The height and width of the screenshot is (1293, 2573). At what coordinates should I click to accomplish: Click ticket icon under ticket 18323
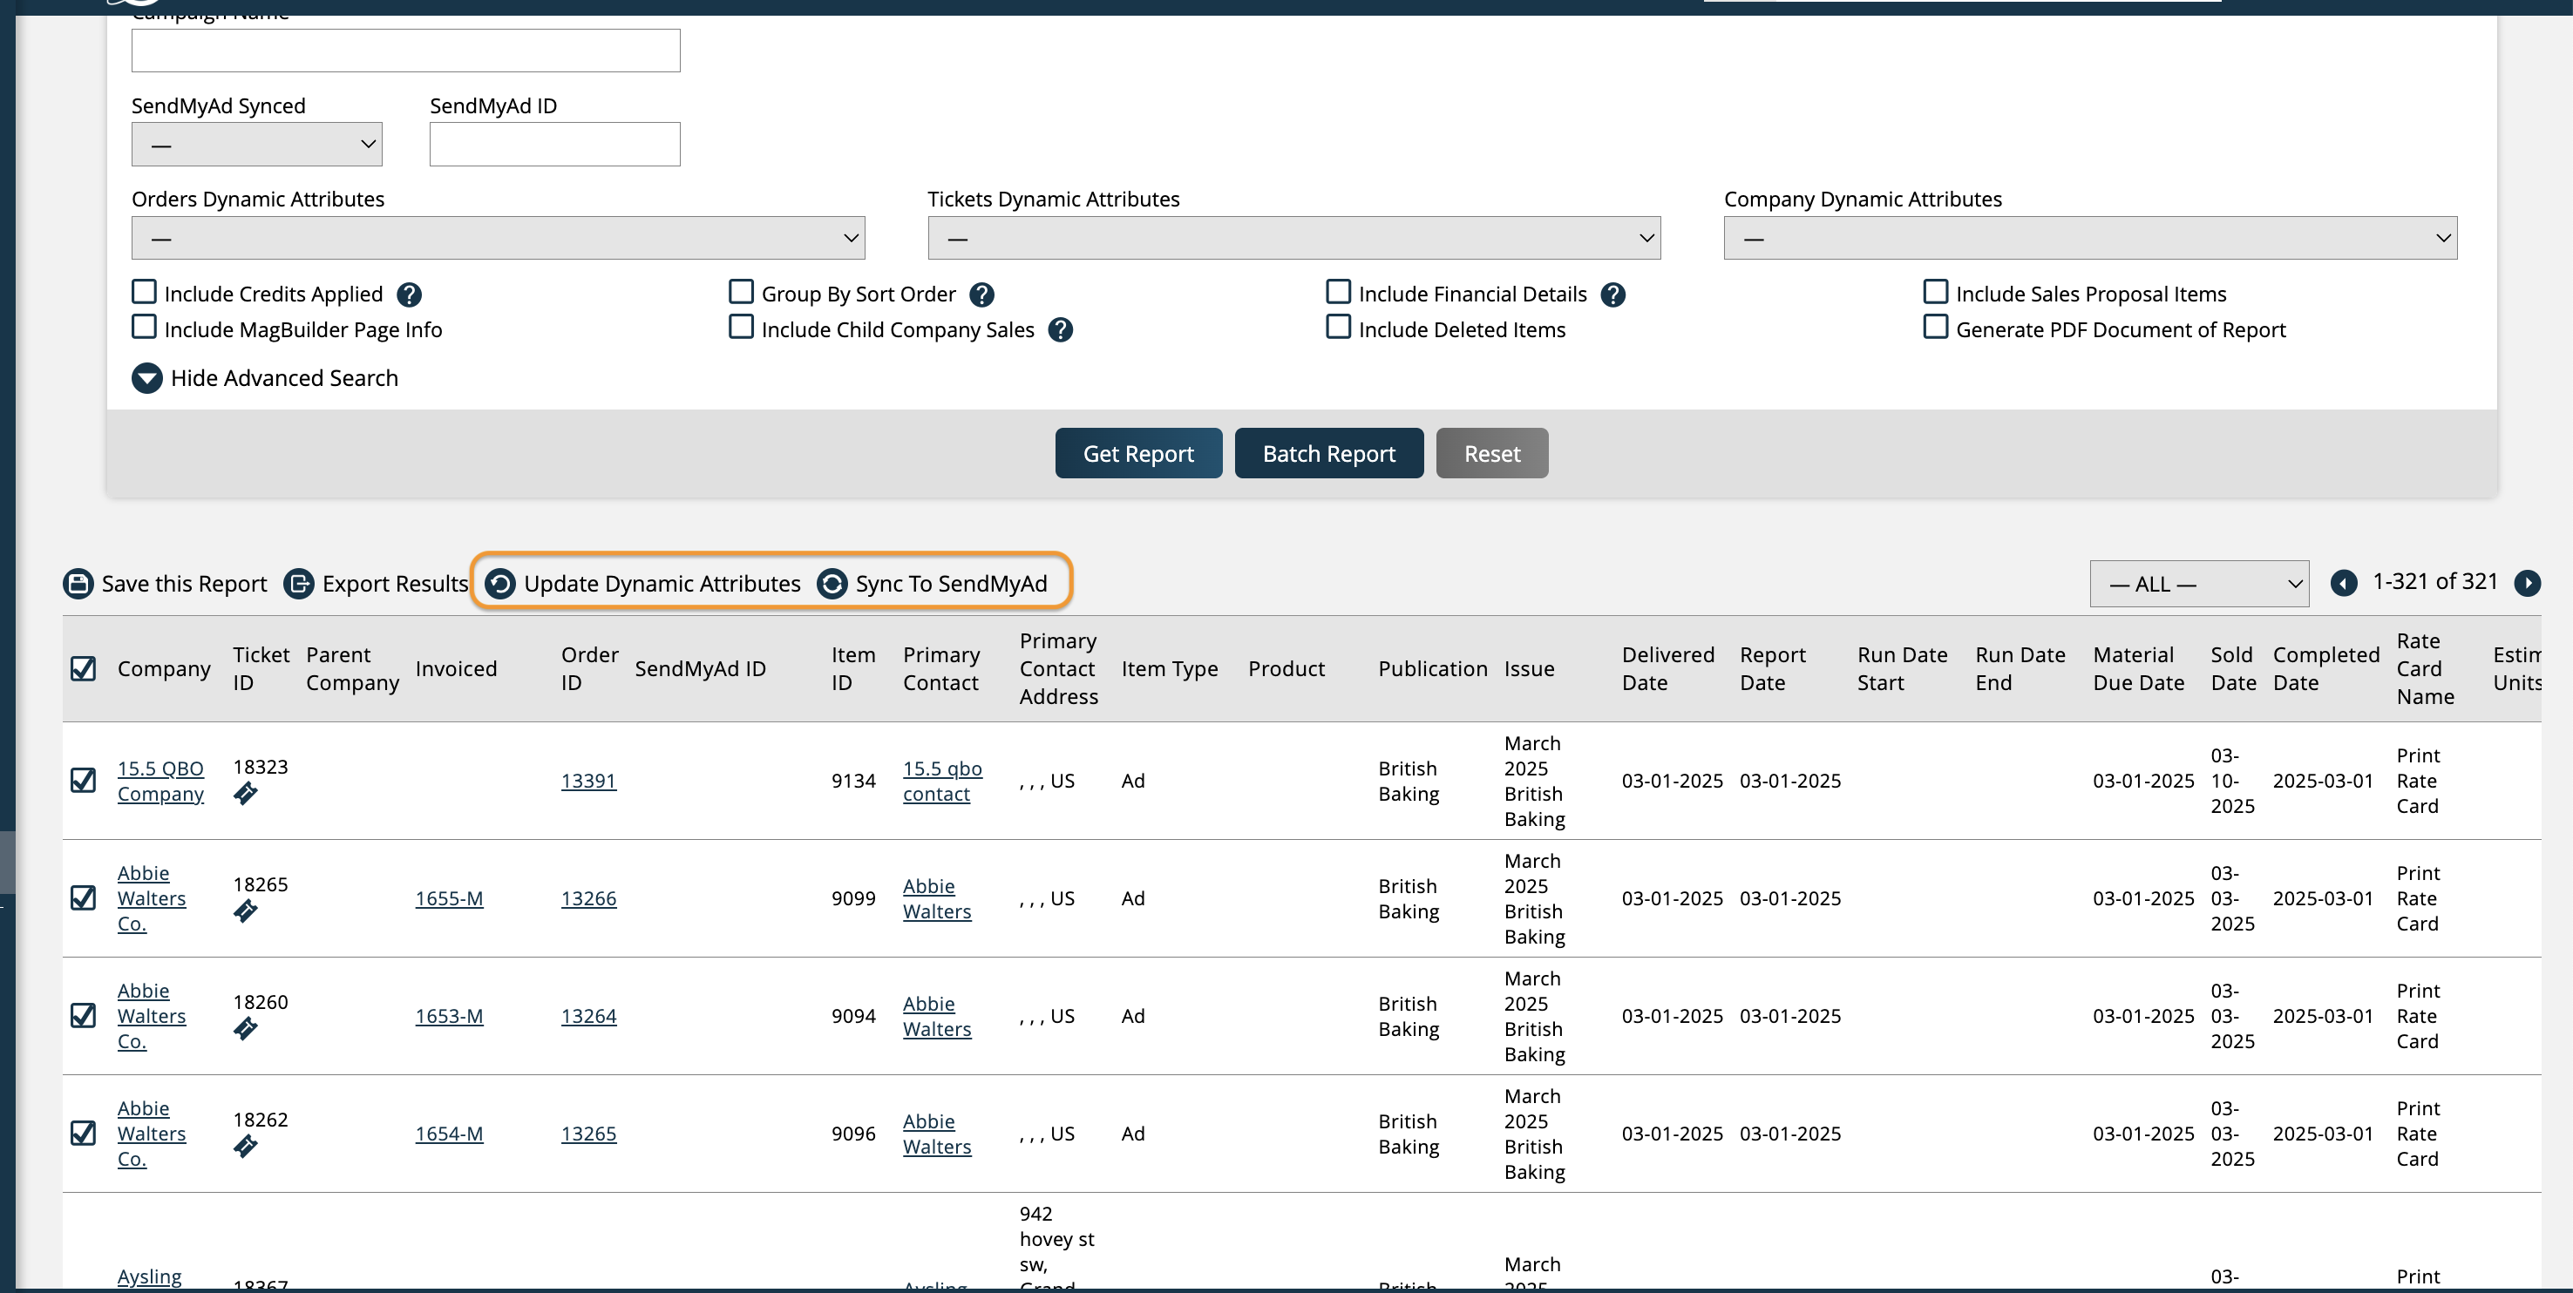click(246, 794)
